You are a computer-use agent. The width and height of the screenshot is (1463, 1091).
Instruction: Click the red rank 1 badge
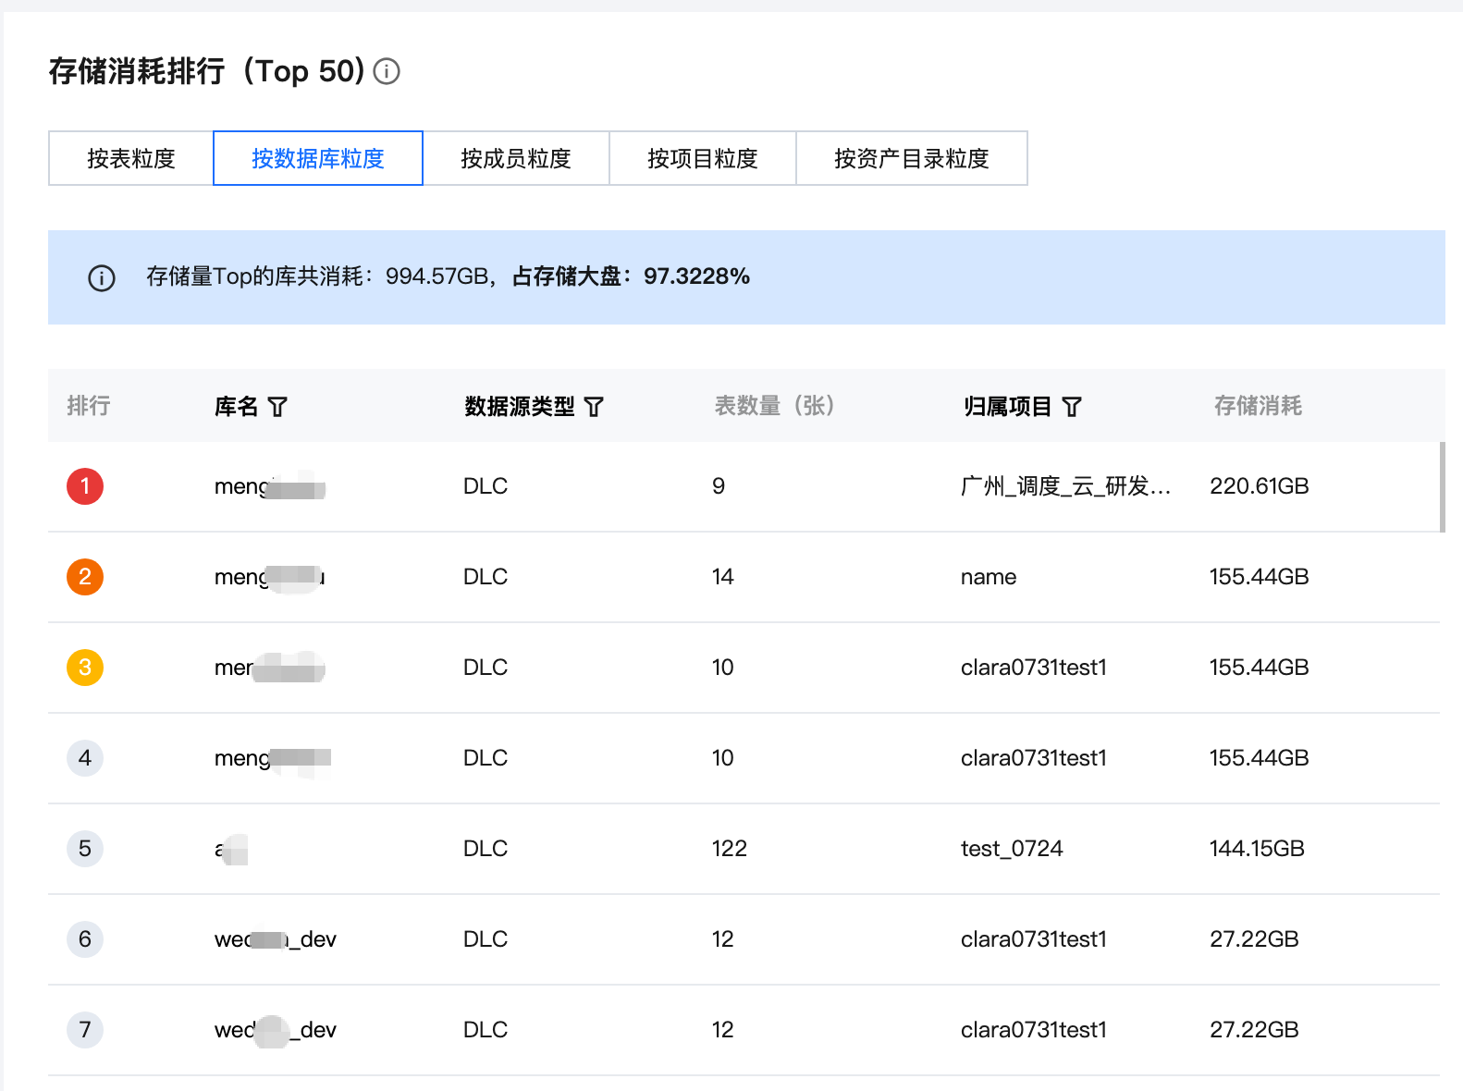pyautogui.click(x=85, y=486)
